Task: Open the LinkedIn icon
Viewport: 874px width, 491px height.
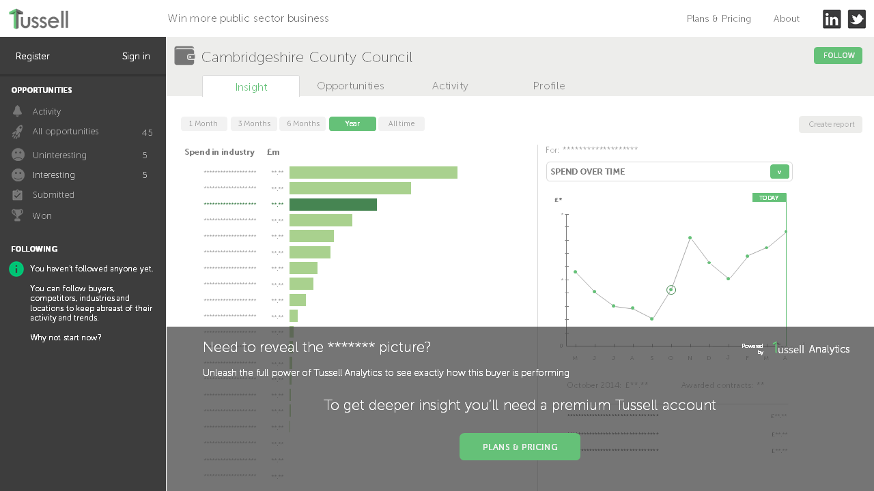Action: click(832, 19)
